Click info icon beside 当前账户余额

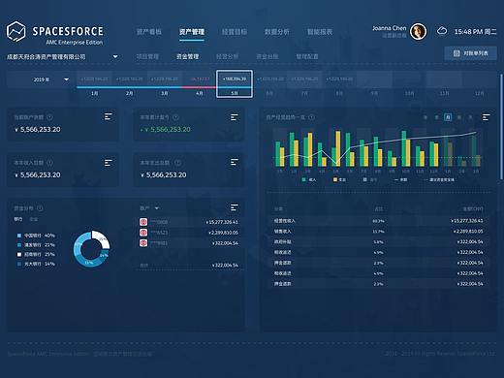point(49,117)
